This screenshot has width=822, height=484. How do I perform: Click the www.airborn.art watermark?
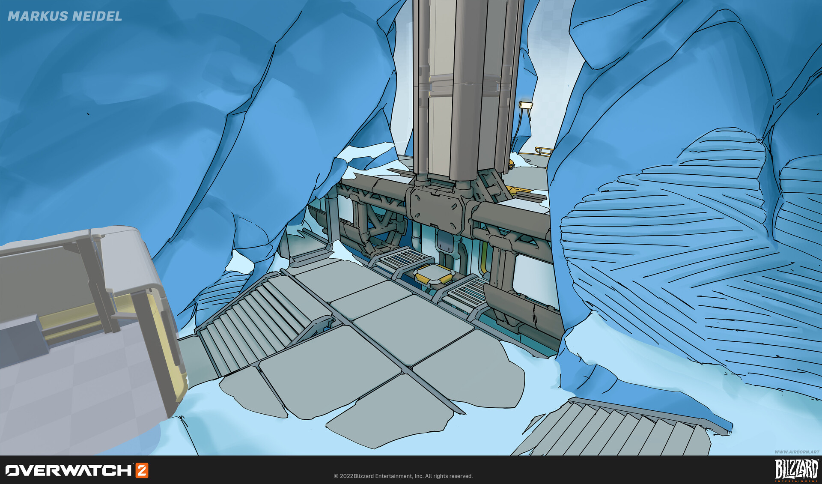pos(796,452)
